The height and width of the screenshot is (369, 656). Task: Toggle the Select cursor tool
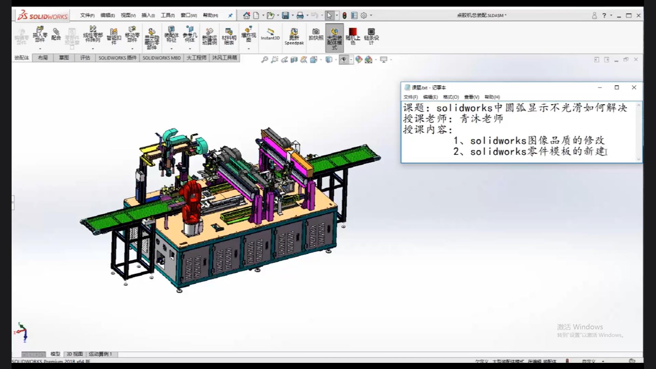click(329, 15)
